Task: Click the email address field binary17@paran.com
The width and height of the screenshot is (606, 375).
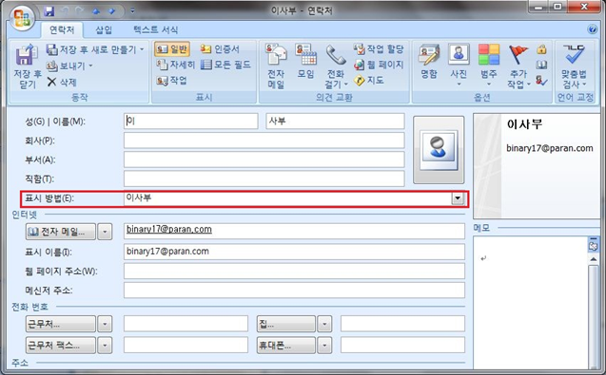Action: (294, 231)
